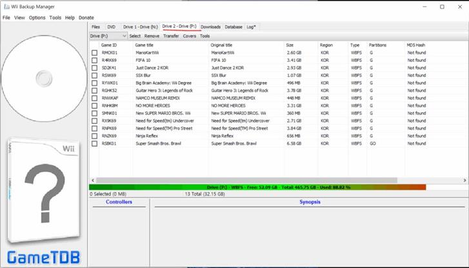Open the View menu

[19, 17]
